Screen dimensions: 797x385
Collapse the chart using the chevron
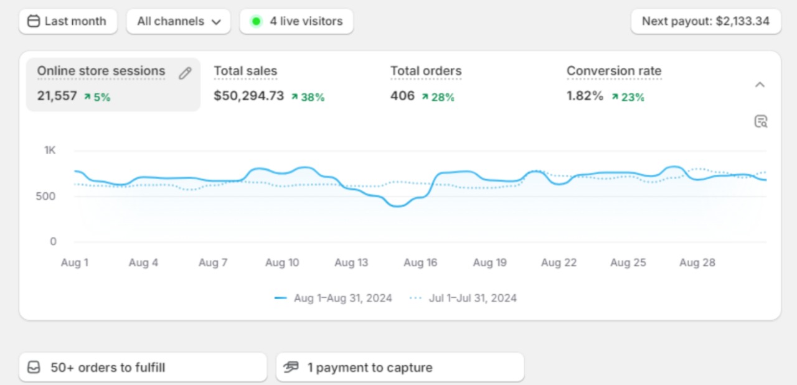pos(760,84)
